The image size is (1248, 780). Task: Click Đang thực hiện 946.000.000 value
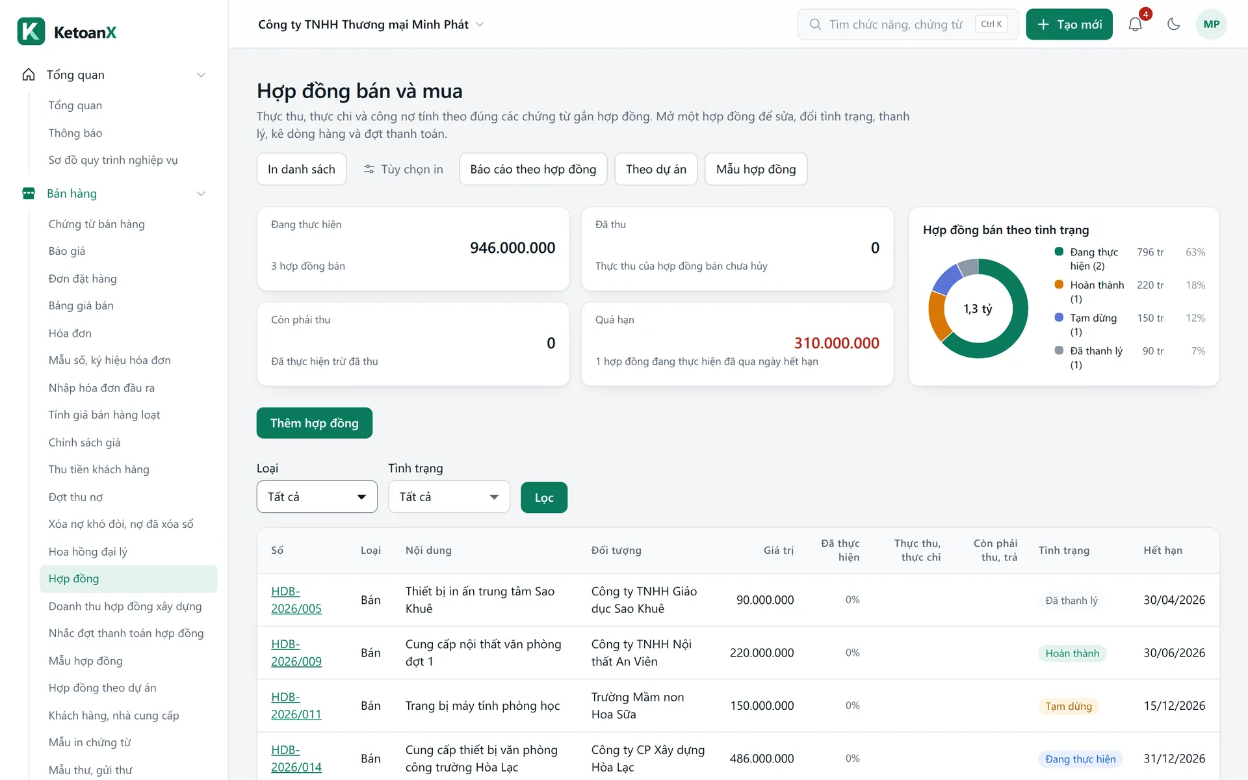pyautogui.click(x=512, y=248)
